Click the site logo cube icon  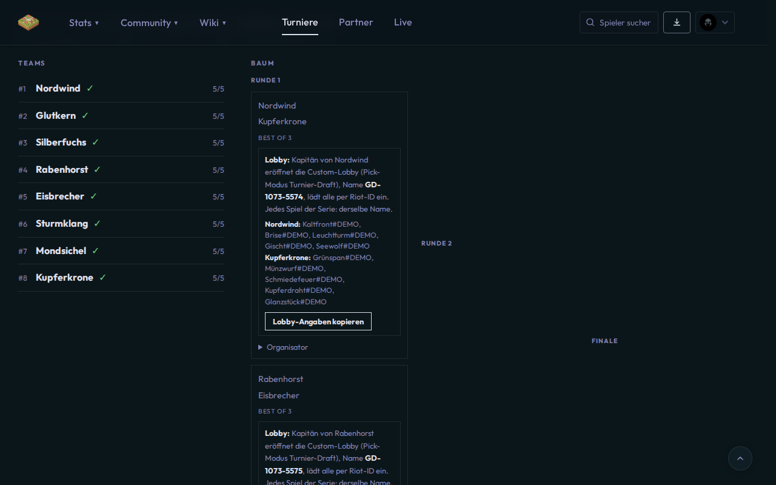(x=28, y=22)
